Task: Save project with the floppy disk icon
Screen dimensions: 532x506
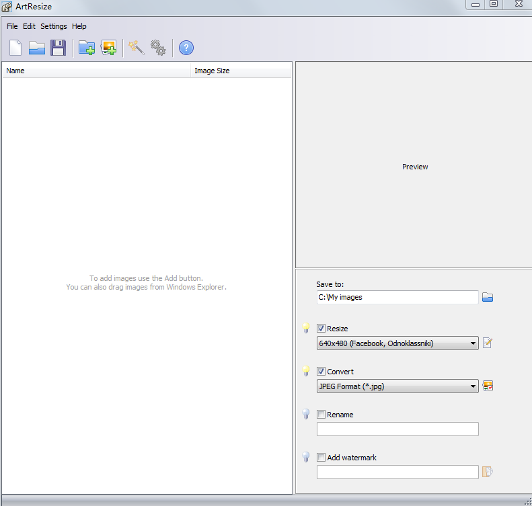Action: coord(59,48)
